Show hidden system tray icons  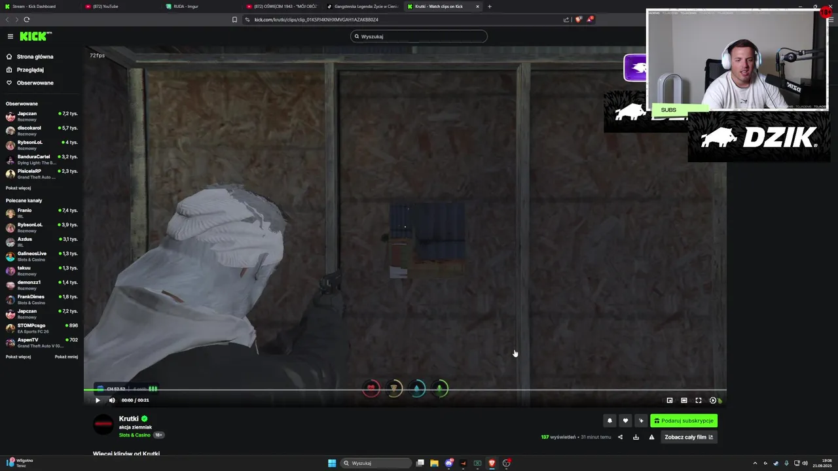pos(755,463)
